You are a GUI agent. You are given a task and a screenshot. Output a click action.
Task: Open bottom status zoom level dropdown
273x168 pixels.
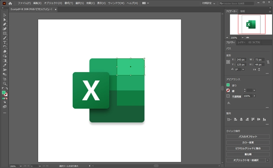click(x=21, y=166)
